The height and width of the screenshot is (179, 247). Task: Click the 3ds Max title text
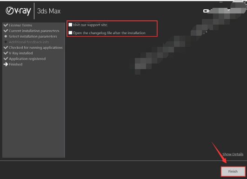49,11
